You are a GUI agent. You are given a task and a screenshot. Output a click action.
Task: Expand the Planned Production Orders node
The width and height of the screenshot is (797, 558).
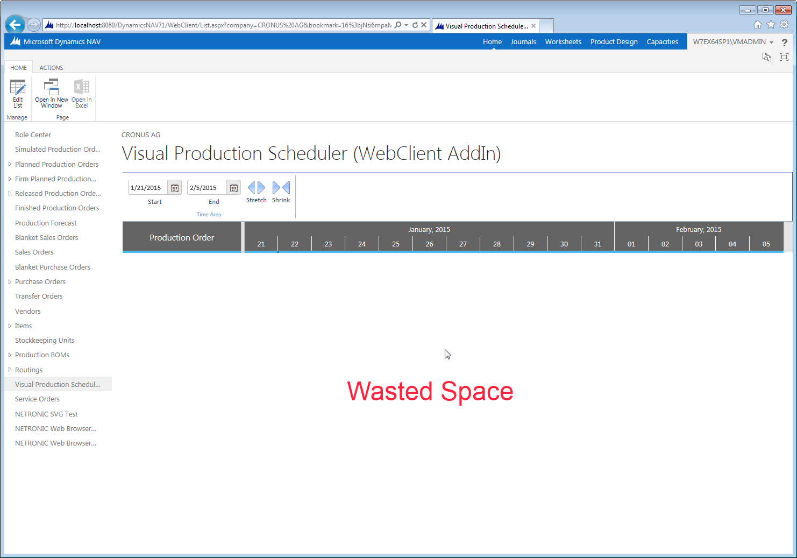[10, 164]
